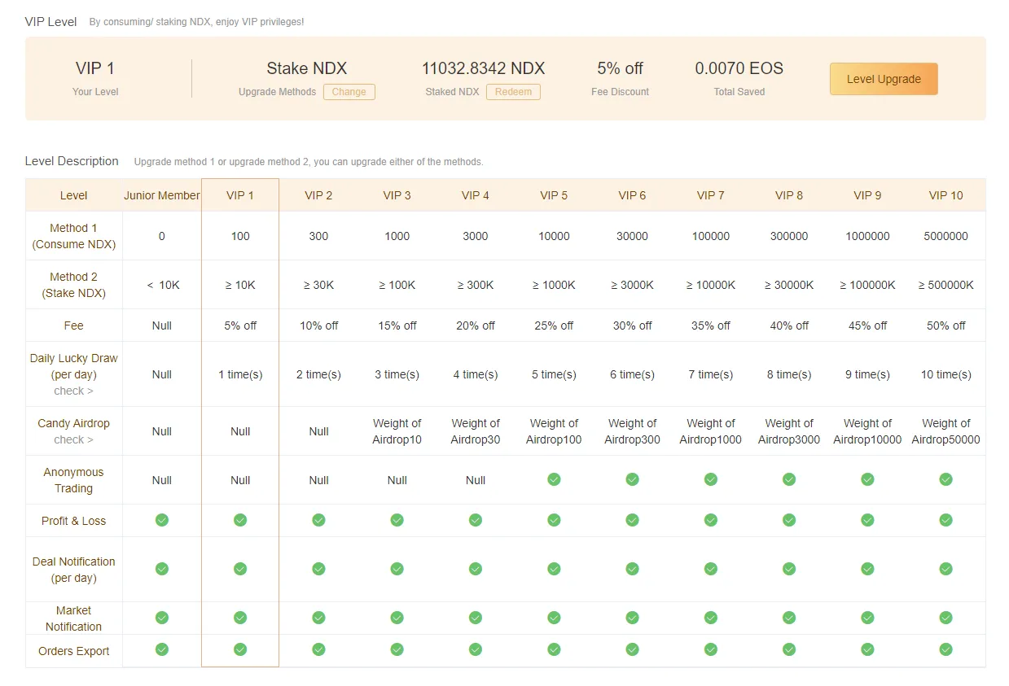Click Orders Export checkmark for VIP 10

pos(945,649)
